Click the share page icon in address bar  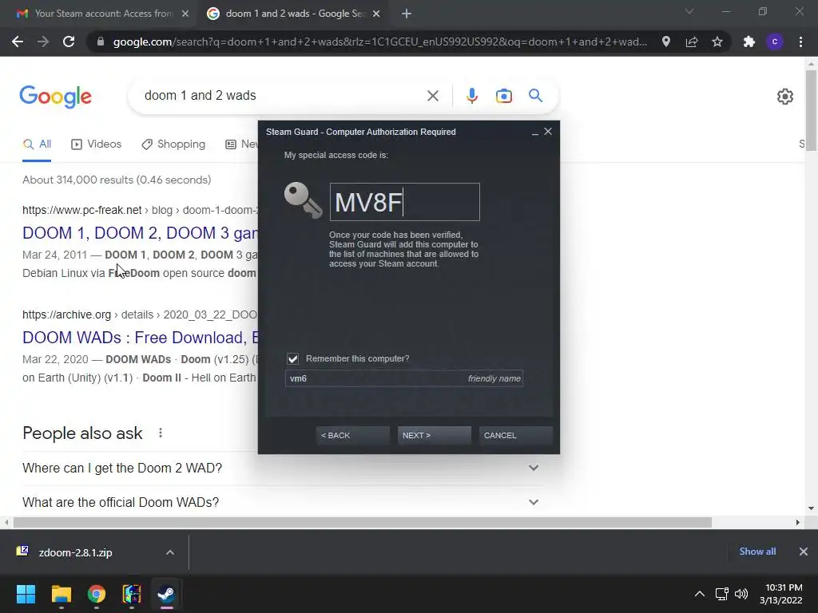click(692, 42)
